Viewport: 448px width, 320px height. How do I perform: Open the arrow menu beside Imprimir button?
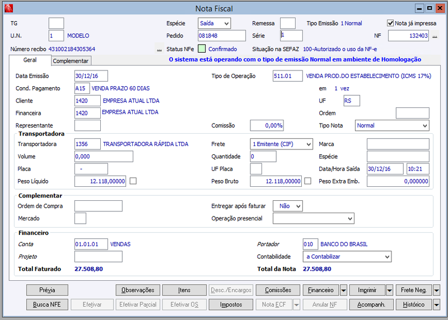pyautogui.click(x=389, y=290)
